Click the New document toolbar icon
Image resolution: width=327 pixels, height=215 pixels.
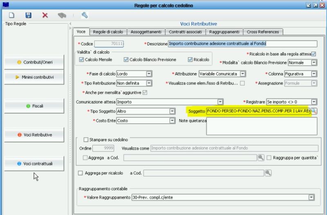tap(11, 15)
